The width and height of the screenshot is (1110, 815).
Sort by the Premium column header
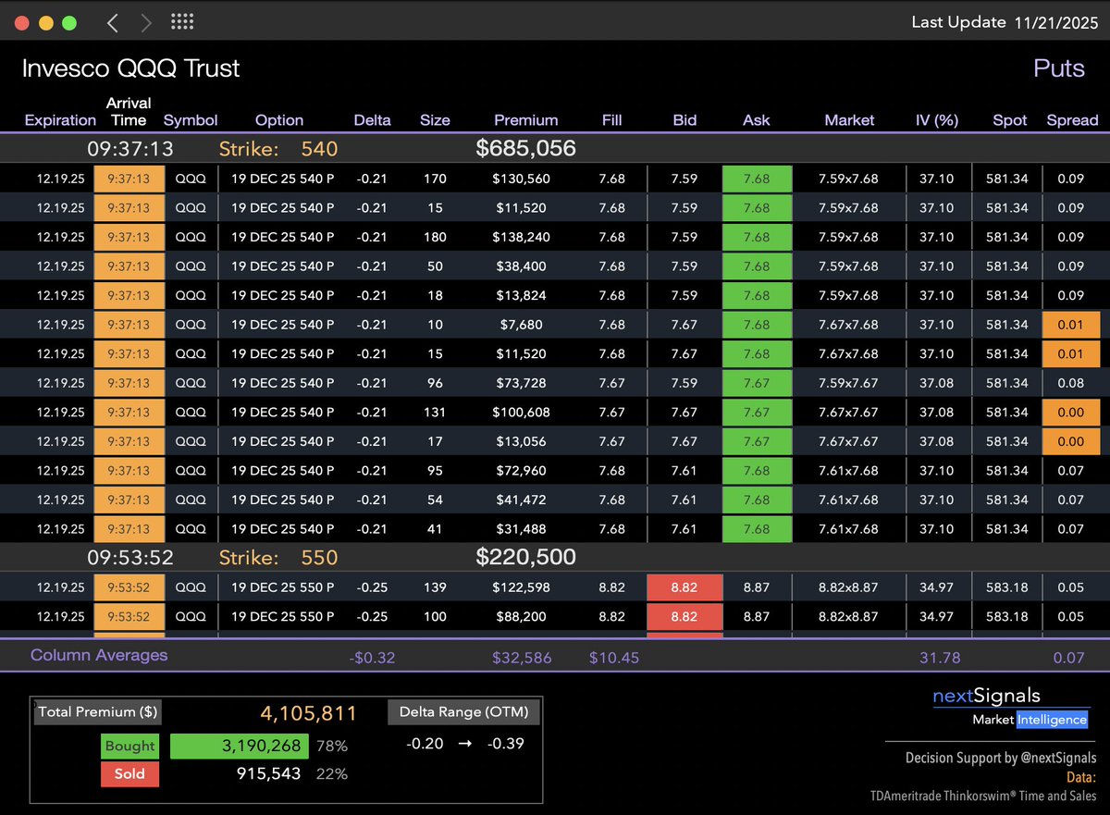click(x=525, y=119)
